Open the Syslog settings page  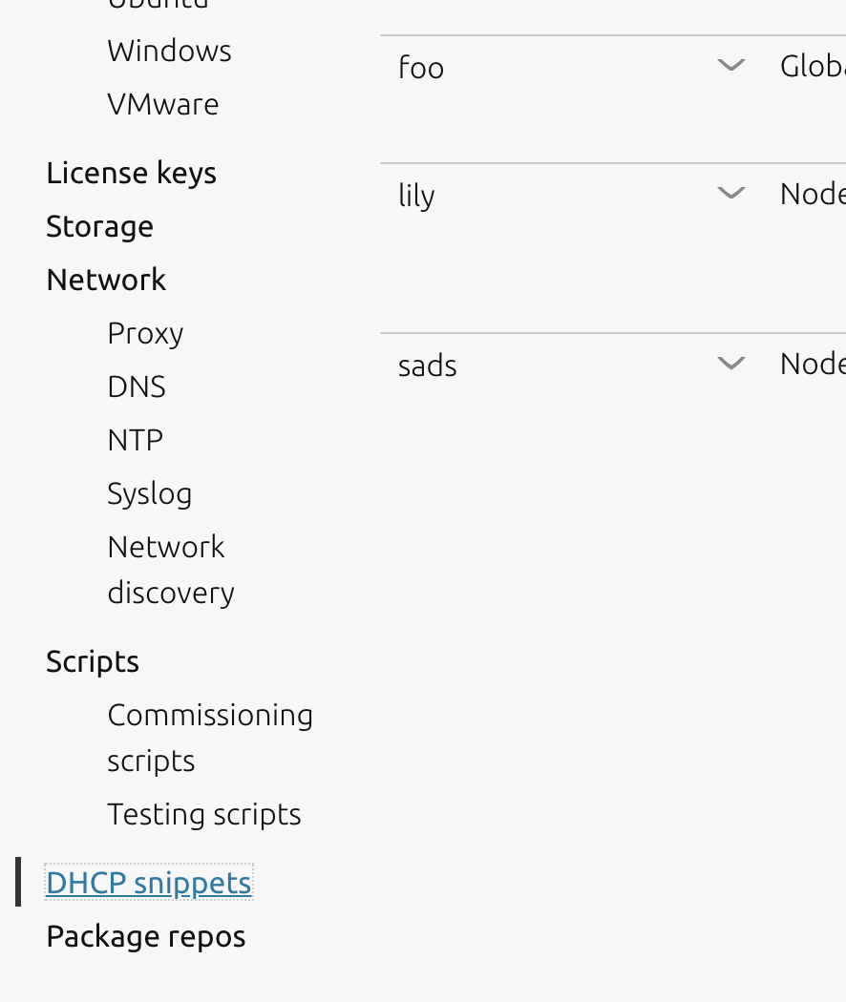point(149,494)
